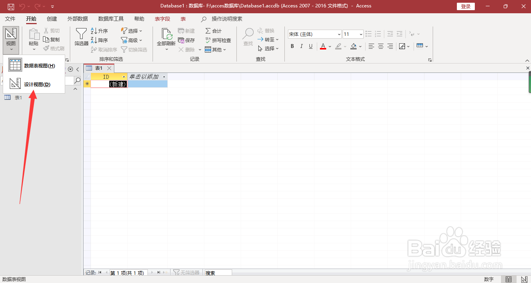Image resolution: width=531 pixels, height=283 pixels.
Task: Open navigation pane category menu arrow
Action: click(x=70, y=69)
